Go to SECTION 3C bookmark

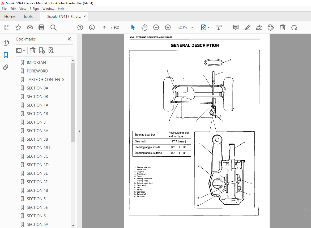37,156
